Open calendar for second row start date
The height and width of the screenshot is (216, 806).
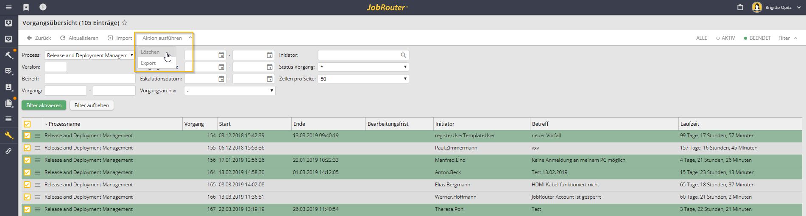pyautogui.click(x=221, y=67)
